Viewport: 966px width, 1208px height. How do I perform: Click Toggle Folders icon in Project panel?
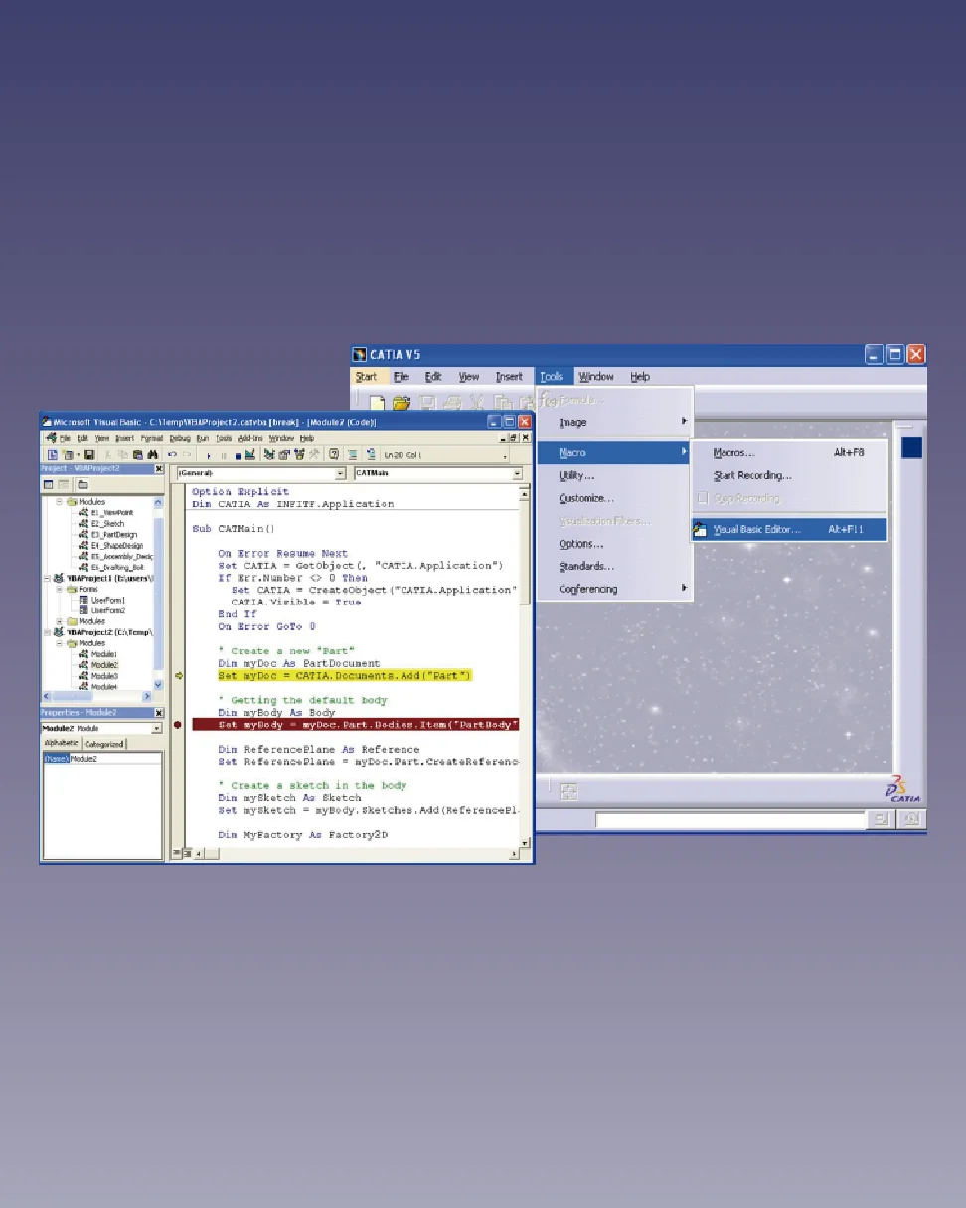[x=81, y=484]
